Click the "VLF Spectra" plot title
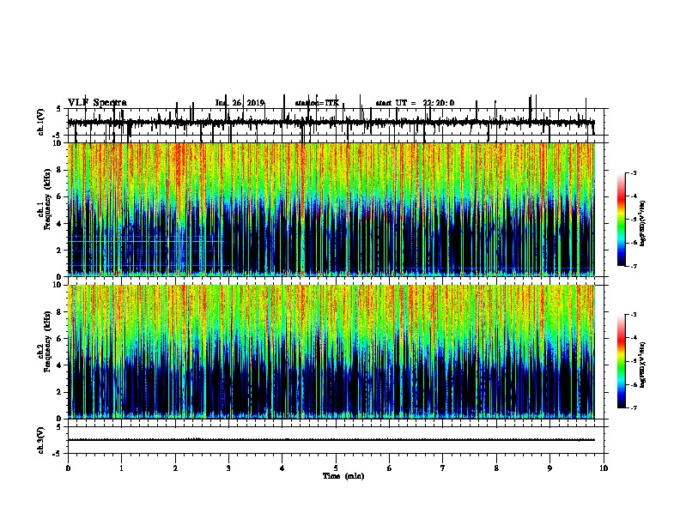680x525 pixels. (97, 103)
